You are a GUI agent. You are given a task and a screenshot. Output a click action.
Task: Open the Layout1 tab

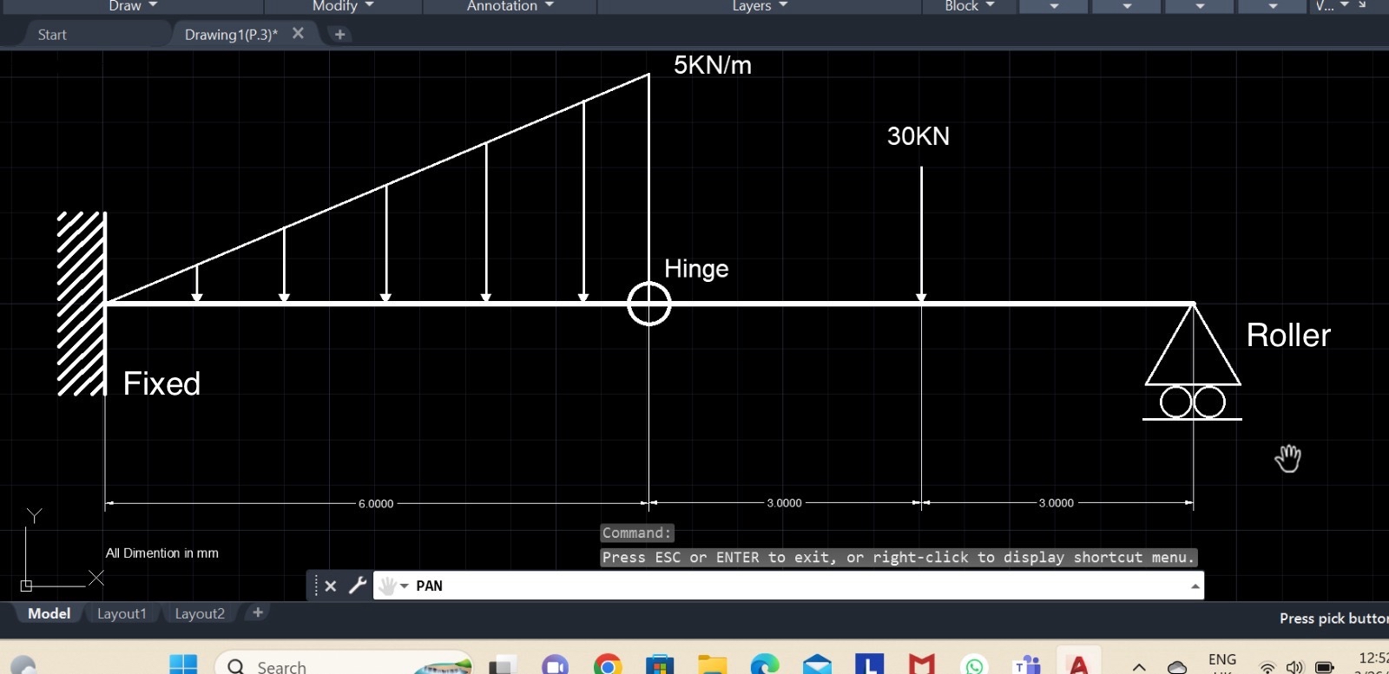122,613
